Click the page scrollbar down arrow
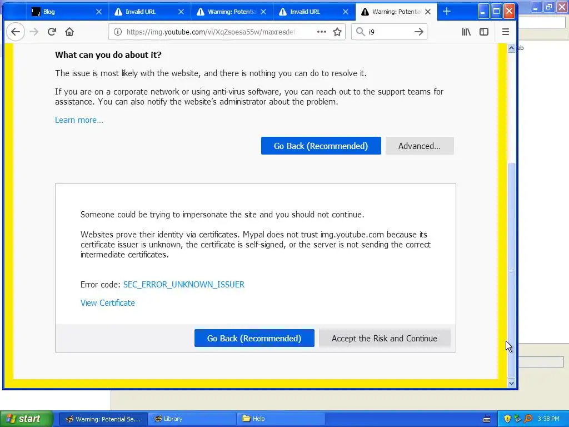 (x=511, y=383)
